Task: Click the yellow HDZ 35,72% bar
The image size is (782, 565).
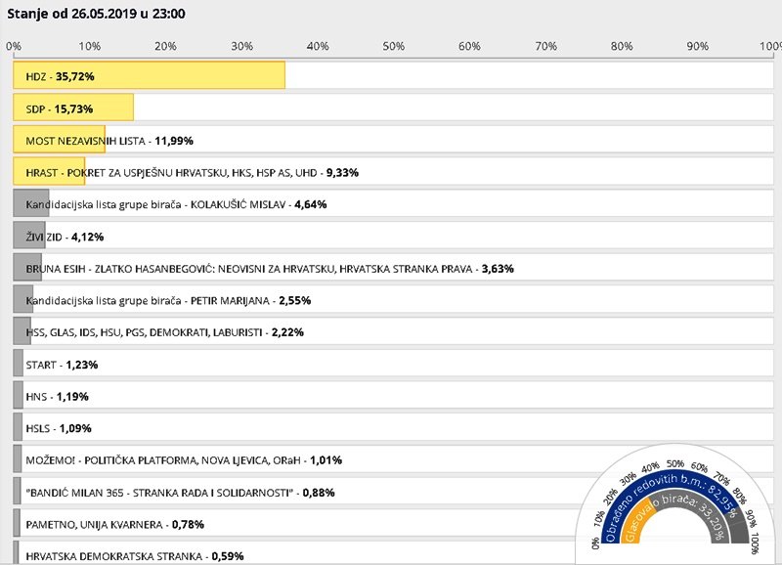Action: [x=149, y=75]
